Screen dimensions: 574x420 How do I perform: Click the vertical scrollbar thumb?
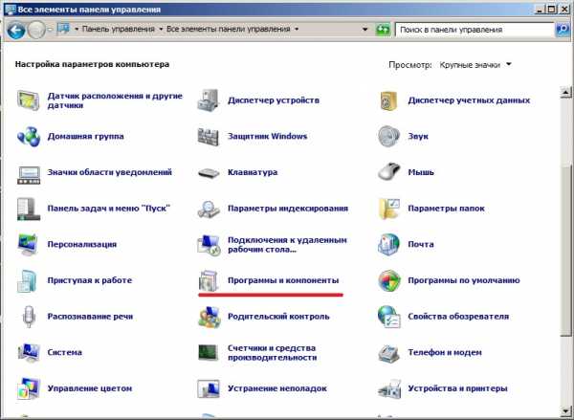pos(566,251)
